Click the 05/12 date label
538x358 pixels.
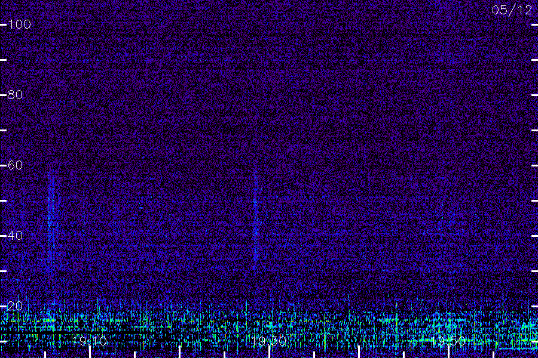click(x=512, y=10)
